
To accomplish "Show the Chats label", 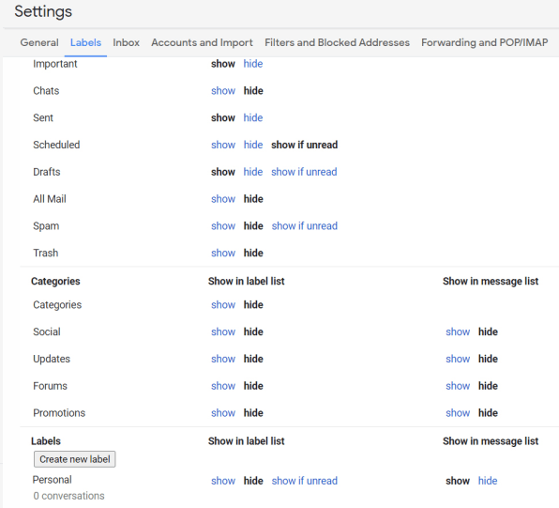I will click(223, 91).
